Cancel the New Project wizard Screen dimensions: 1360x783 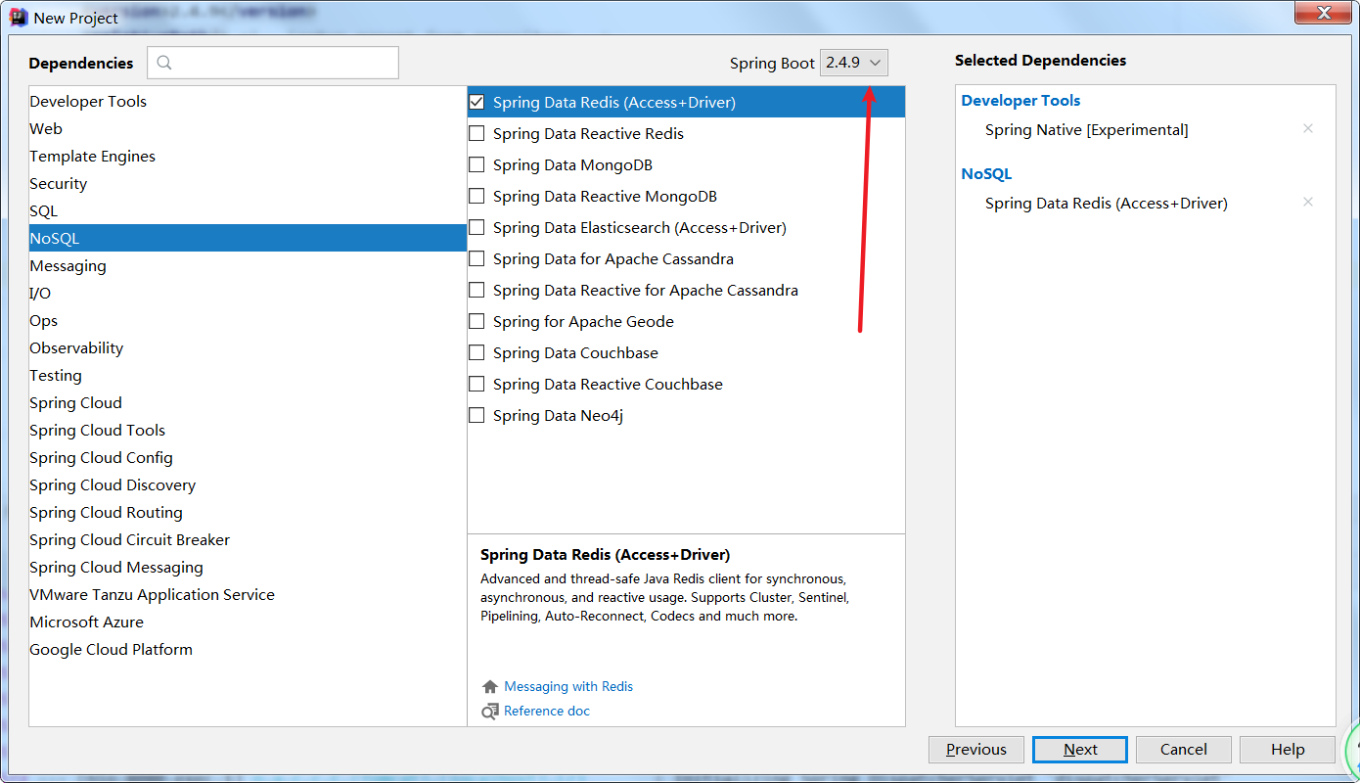1184,750
